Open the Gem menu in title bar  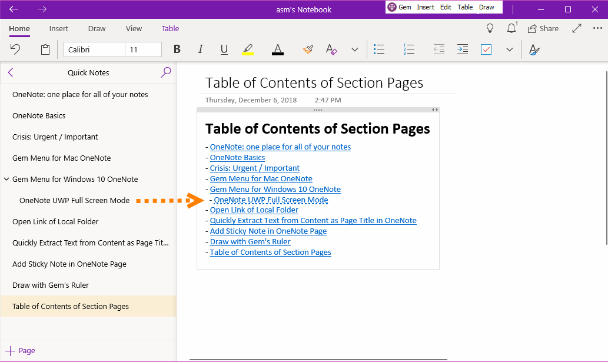[405, 7]
